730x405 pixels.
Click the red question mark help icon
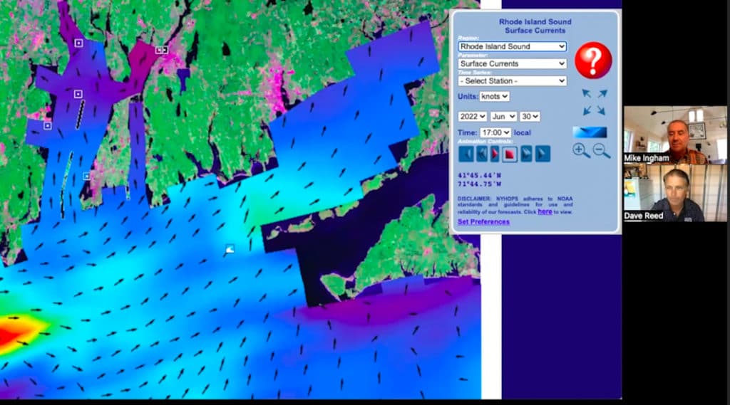point(593,61)
